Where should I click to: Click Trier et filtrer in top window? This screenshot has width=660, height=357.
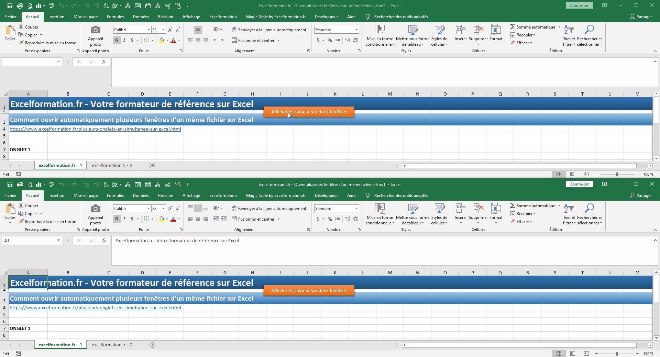(569, 35)
